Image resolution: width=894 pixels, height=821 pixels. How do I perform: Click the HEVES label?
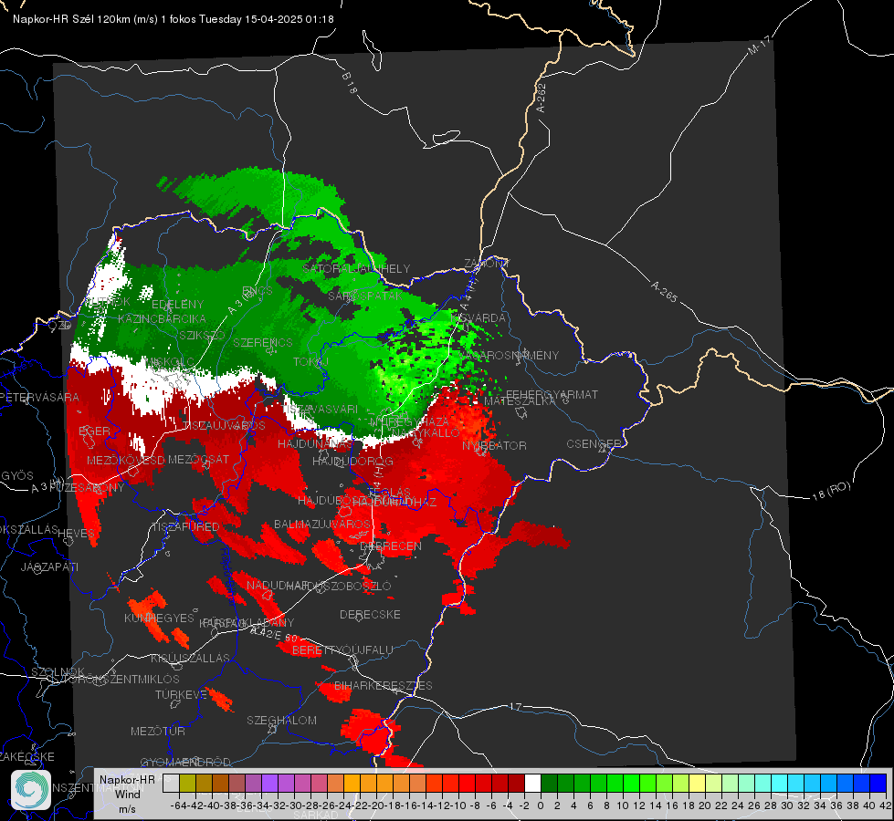(76, 534)
